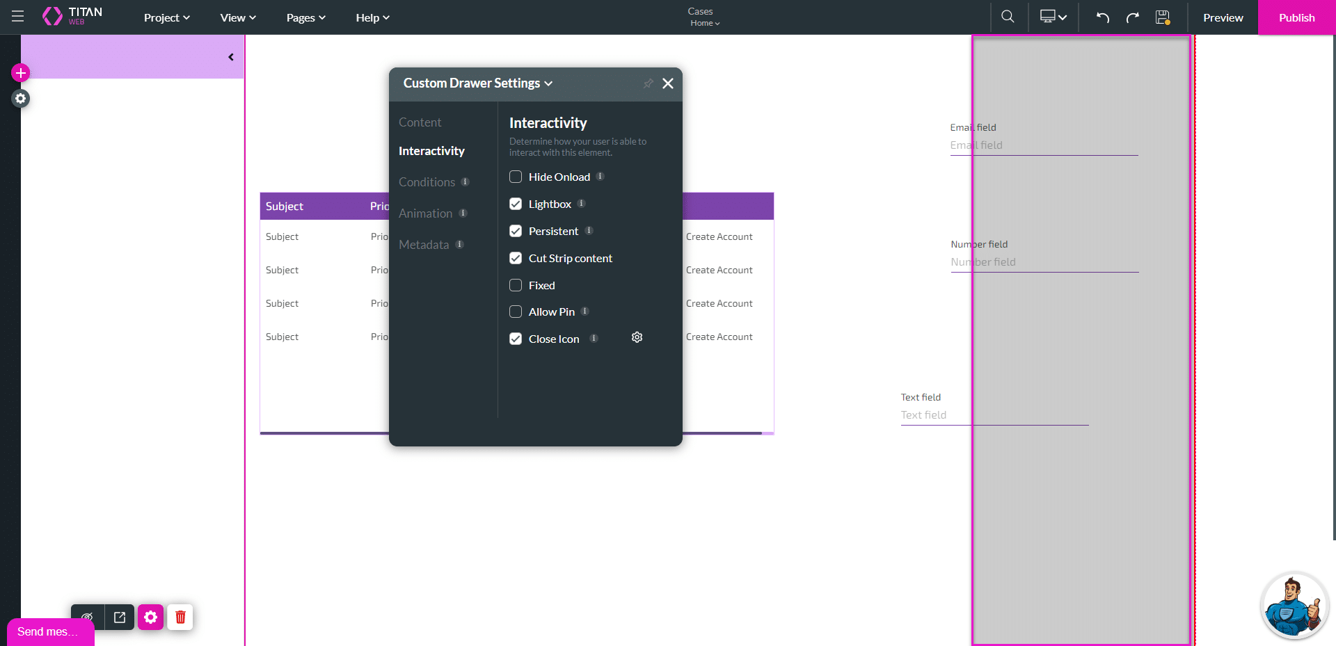Image resolution: width=1336 pixels, height=646 pixels.
Task: Select the Conditions settings tab
Action: (427, 182)
